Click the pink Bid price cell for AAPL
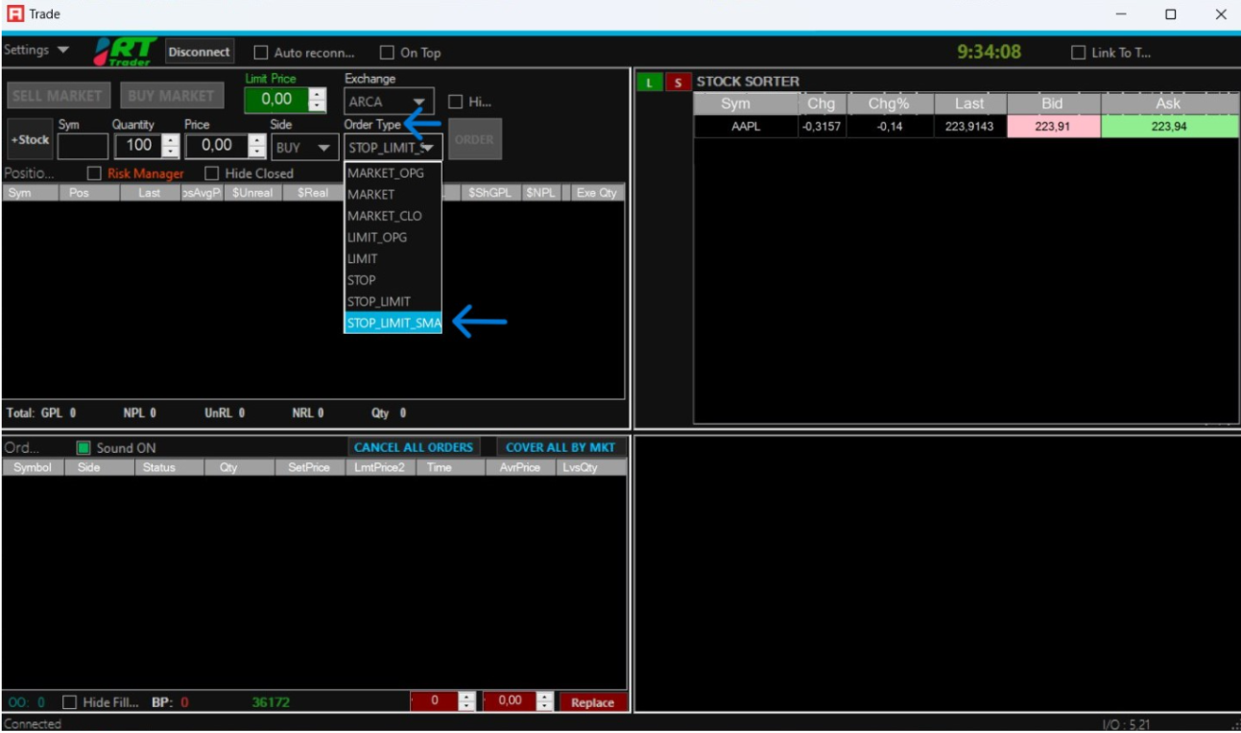The image size is (1241, 733). 1053,126
